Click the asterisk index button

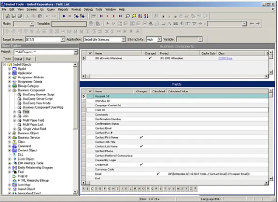click(195, 189)
